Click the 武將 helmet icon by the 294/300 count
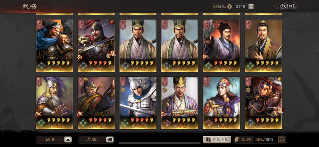The height and width of the screenshot is (147, 319). tap(237, 140)
